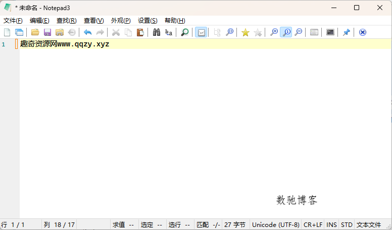Image resolution: width=392 pixels, height=230 pixels.
Task: Close the Notepad3 window
Action: 380,8
